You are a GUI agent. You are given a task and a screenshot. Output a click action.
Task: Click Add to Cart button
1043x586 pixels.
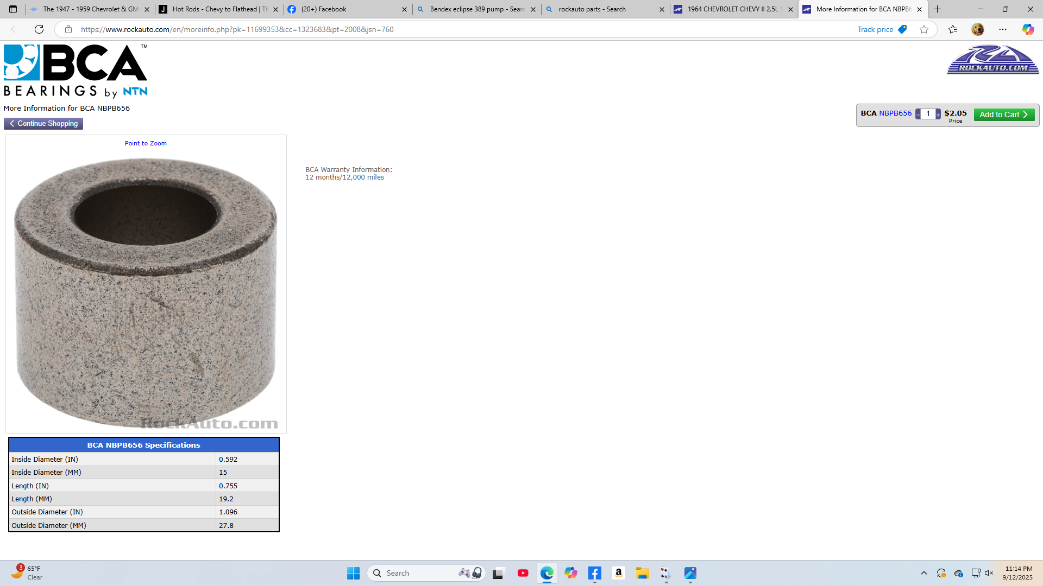tap(1003, 114)
